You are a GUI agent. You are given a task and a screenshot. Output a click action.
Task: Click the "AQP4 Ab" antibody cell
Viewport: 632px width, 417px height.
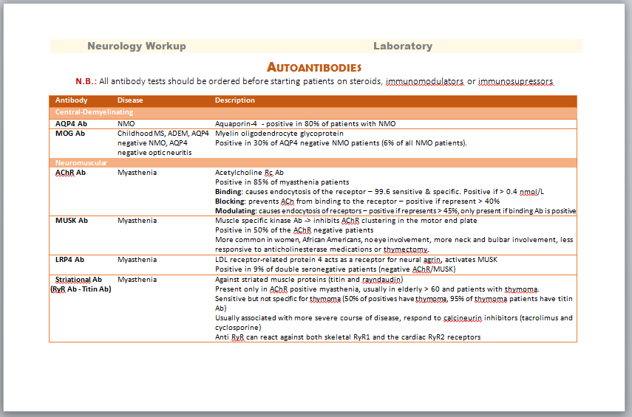[x=72, y=124]
